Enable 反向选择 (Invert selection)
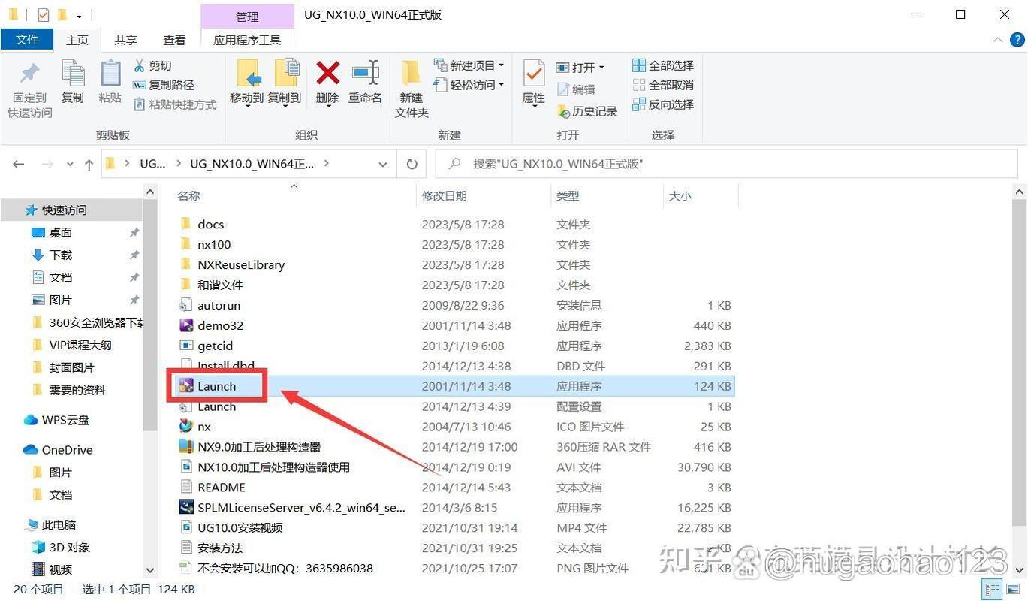Screen dimensions: 1028x601 pos(664,104)
